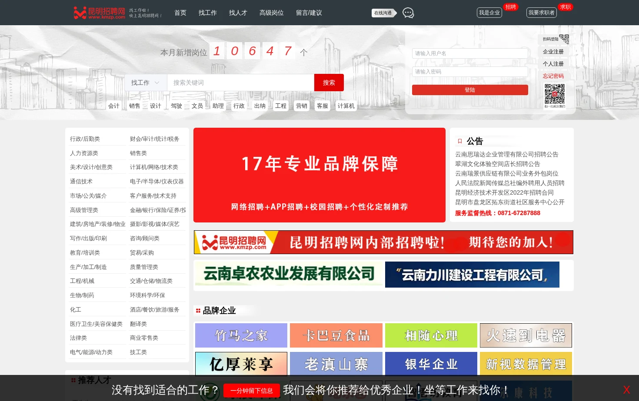Click the red 登陆 button
This screenshot has width=639, height=401.
click(470, 90)
